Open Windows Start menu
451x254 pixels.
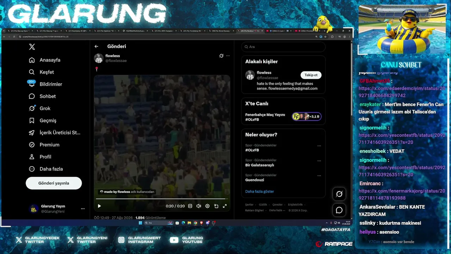[140, 223]
